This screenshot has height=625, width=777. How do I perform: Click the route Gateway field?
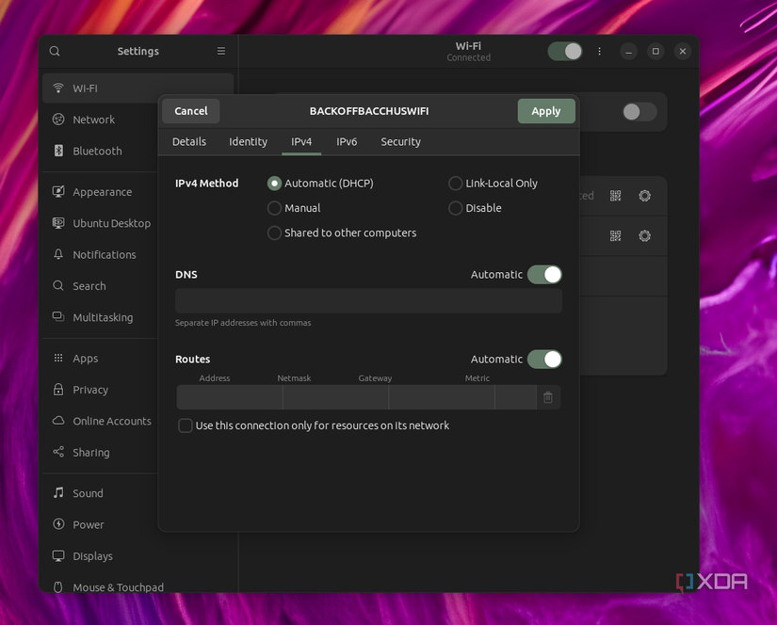click(442, 397)
